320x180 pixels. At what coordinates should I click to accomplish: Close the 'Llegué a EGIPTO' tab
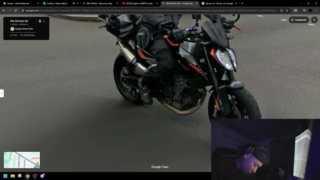click(x=157, y=3)
